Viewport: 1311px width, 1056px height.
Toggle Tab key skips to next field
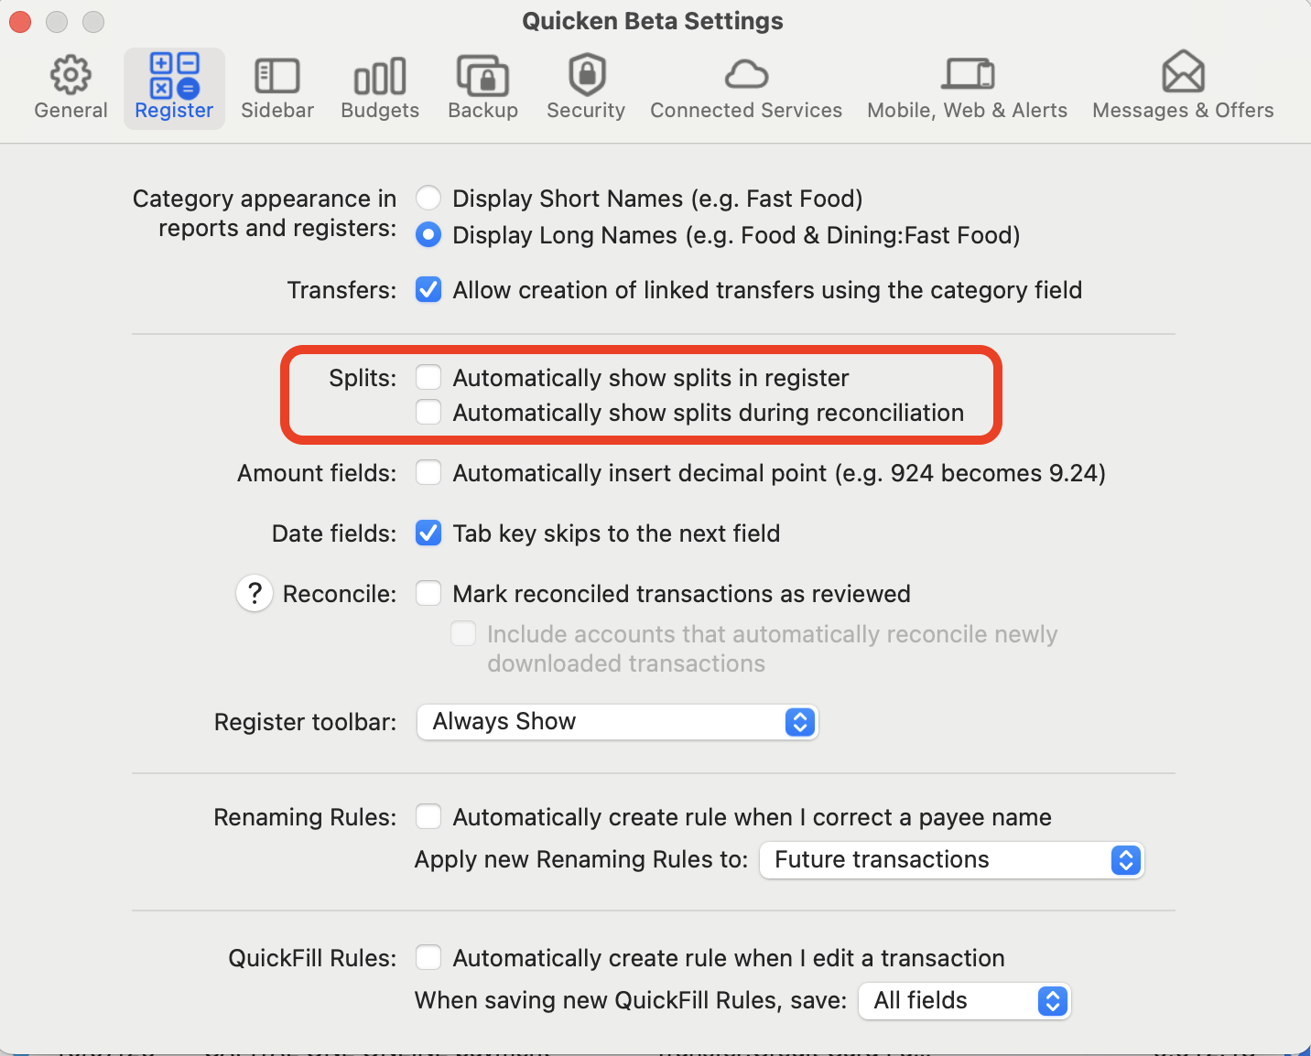428,533
